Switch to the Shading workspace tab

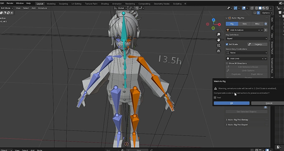(105, 4)
